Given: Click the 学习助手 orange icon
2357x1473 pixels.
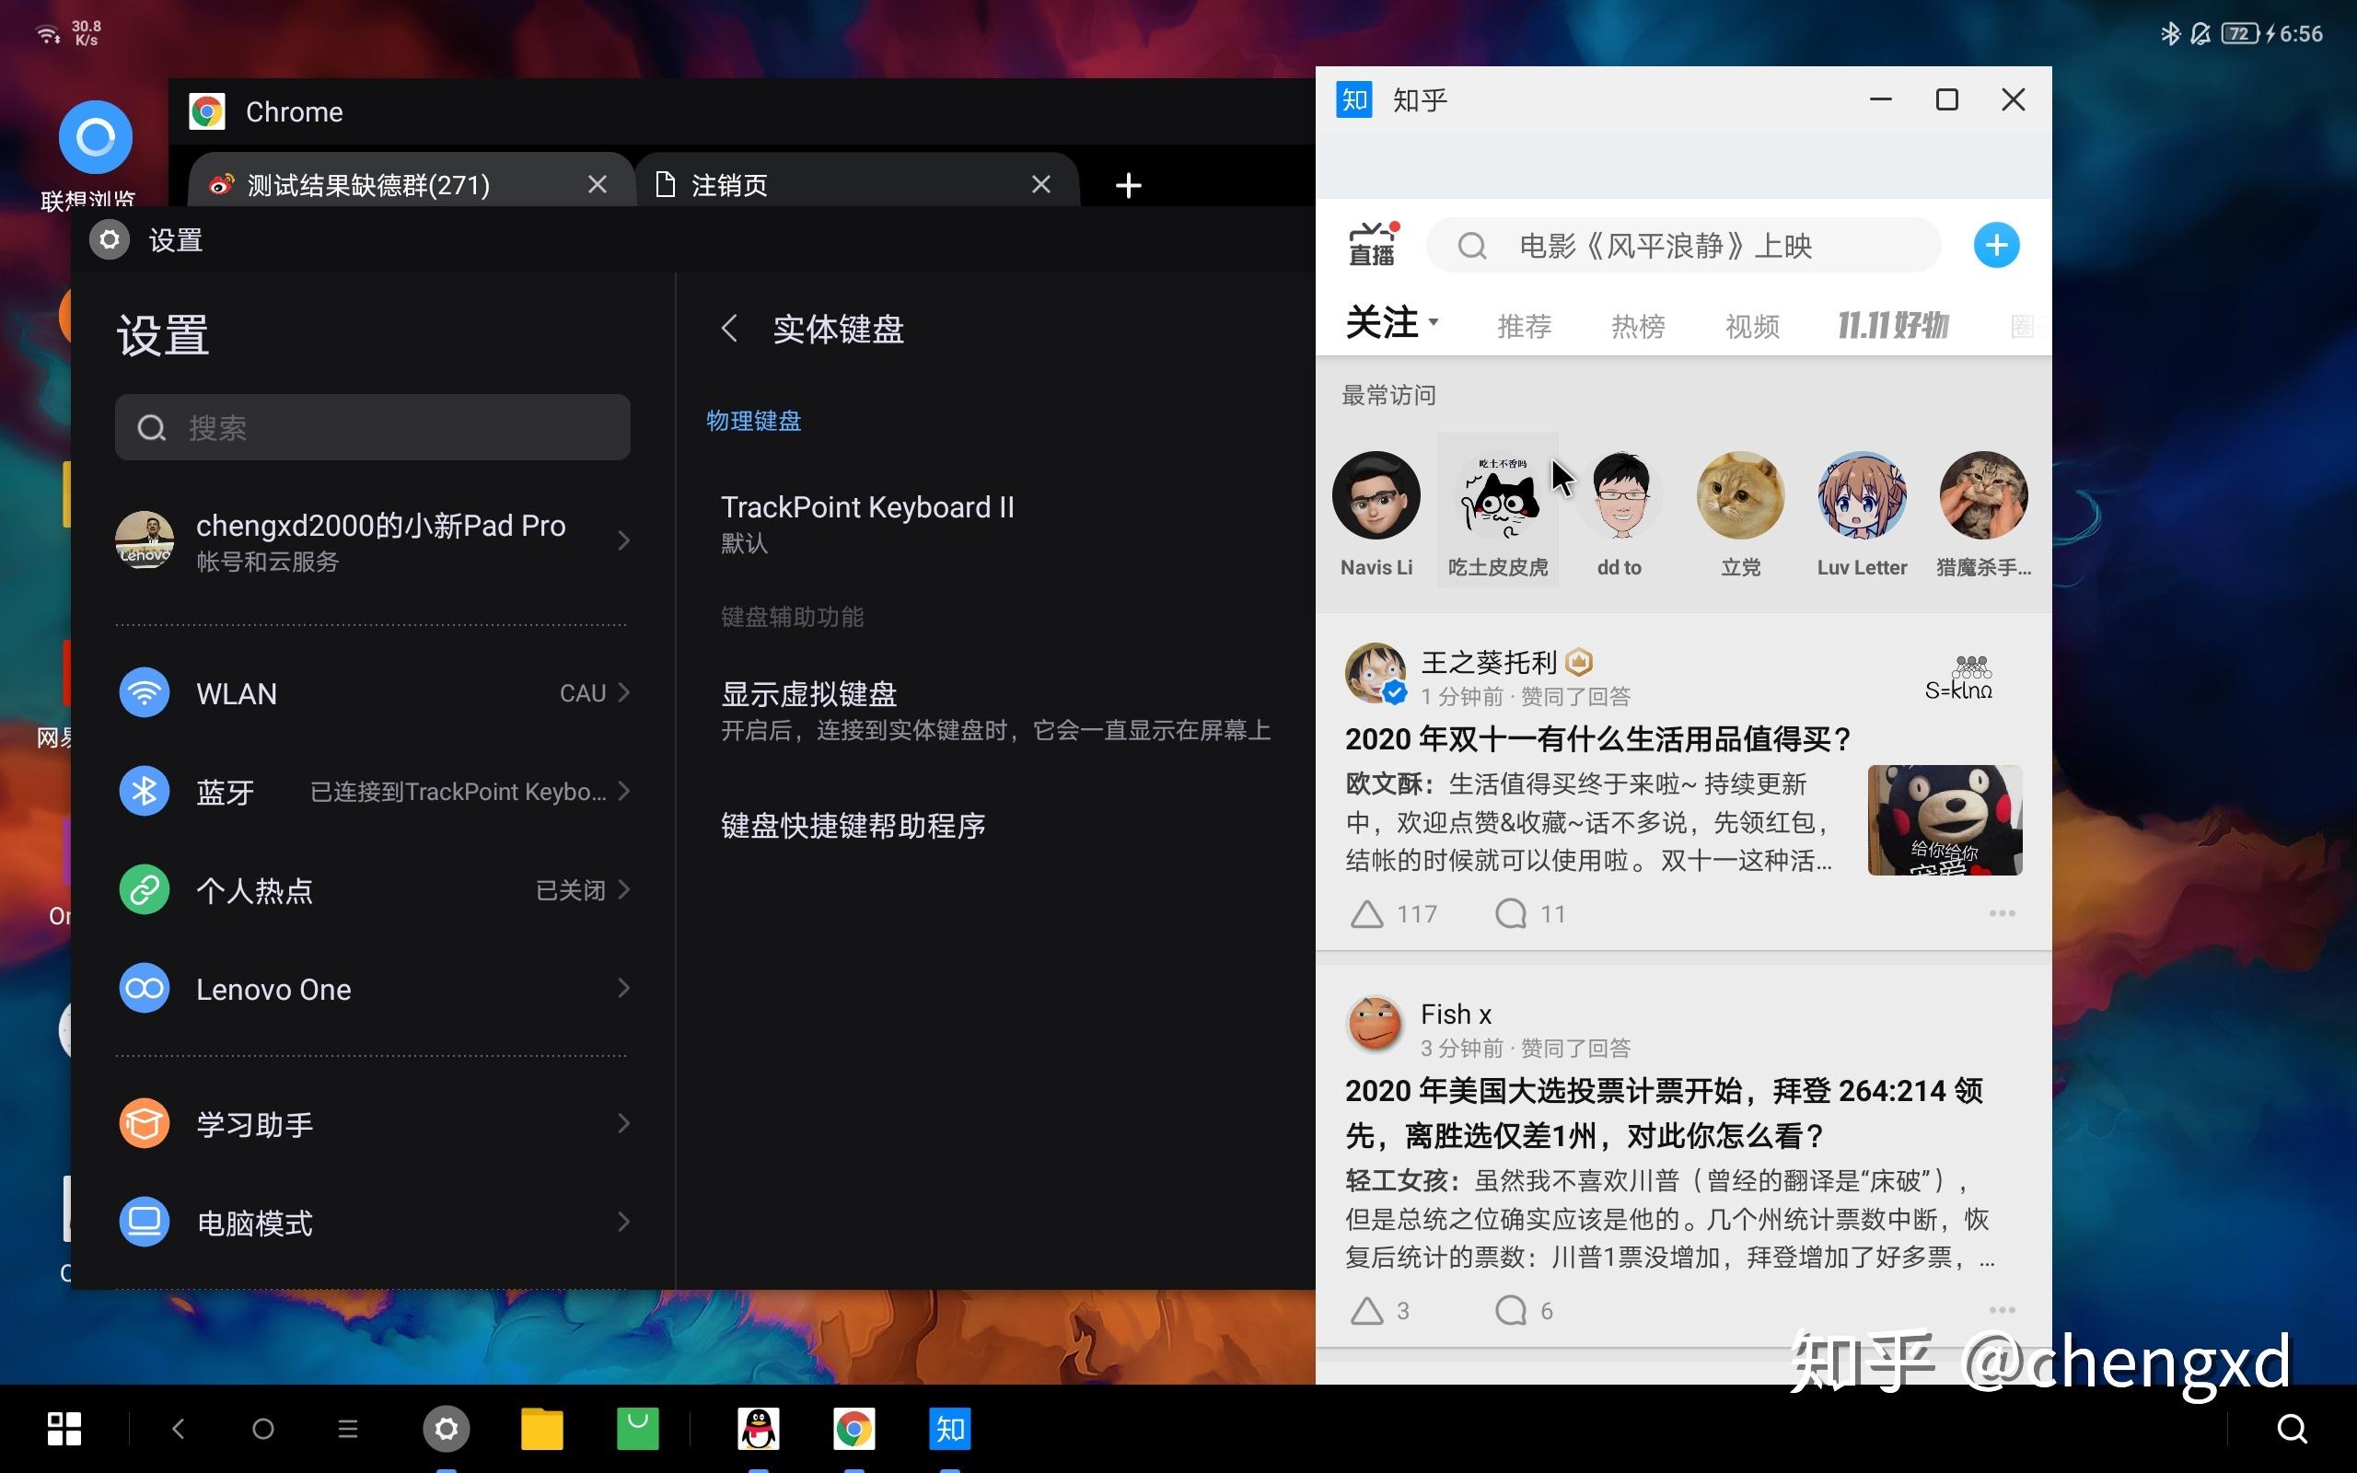Looking at the screenshot, I should pyautogui.click(x=145, y=1123).
